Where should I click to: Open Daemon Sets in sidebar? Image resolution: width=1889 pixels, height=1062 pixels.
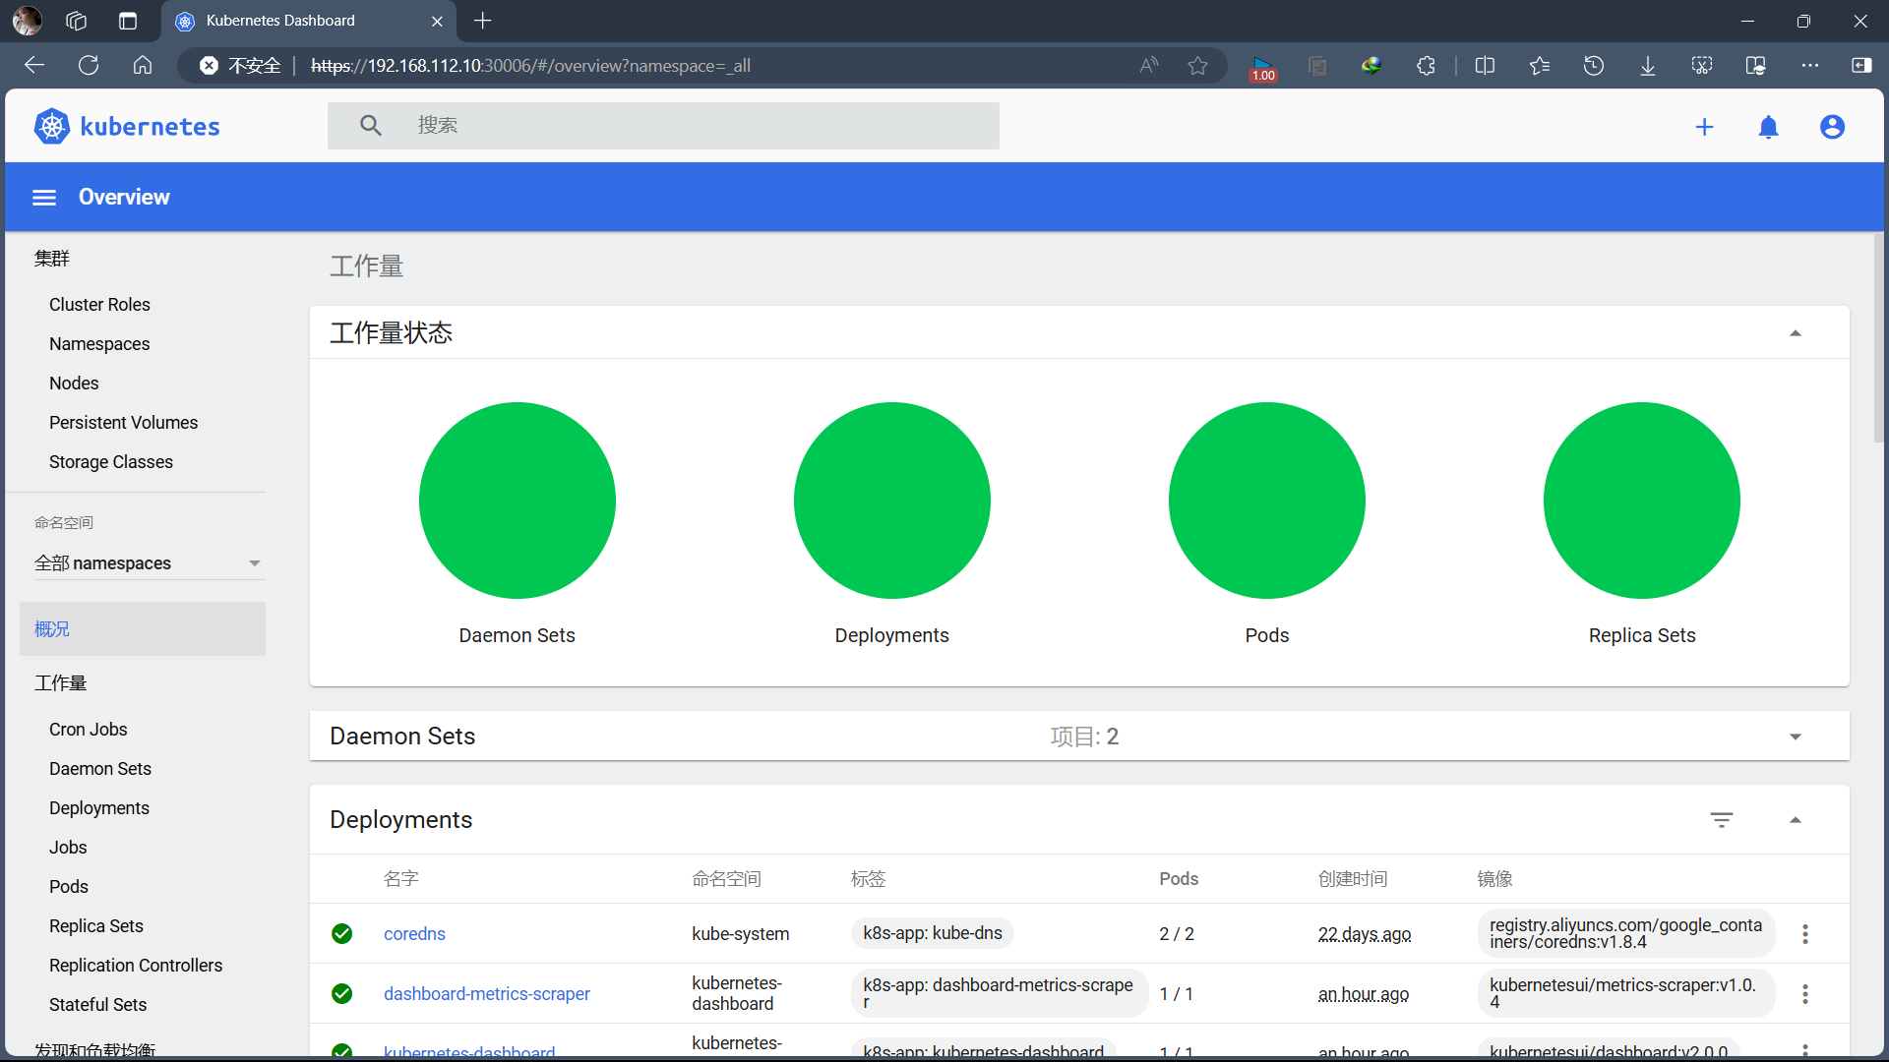99,769
